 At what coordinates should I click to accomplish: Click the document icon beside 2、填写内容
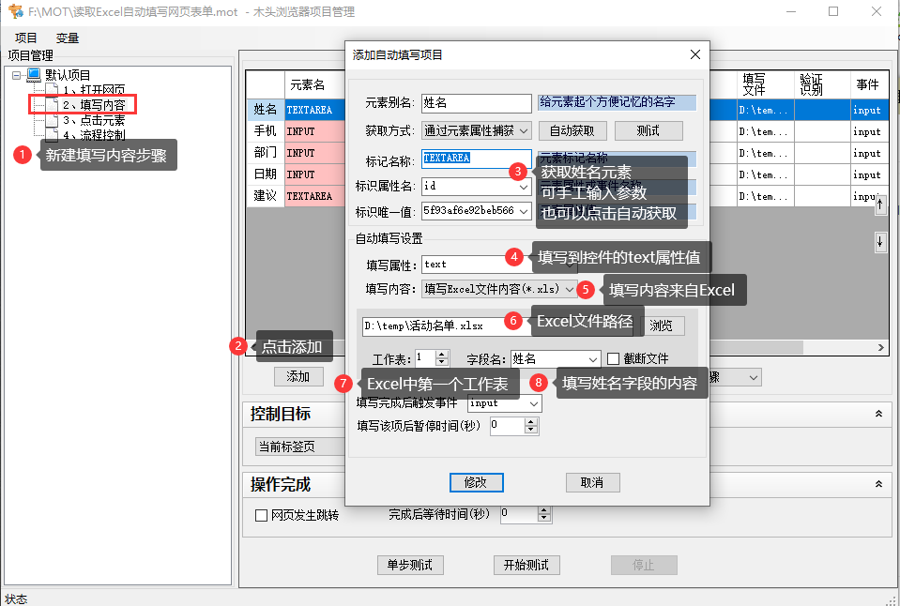53,103
